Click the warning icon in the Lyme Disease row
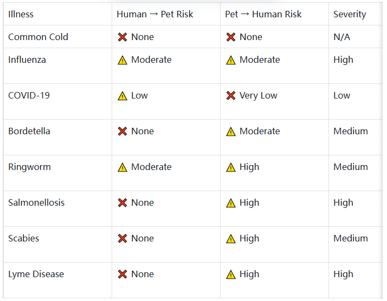The image size is (387, 301). point(231,274)
